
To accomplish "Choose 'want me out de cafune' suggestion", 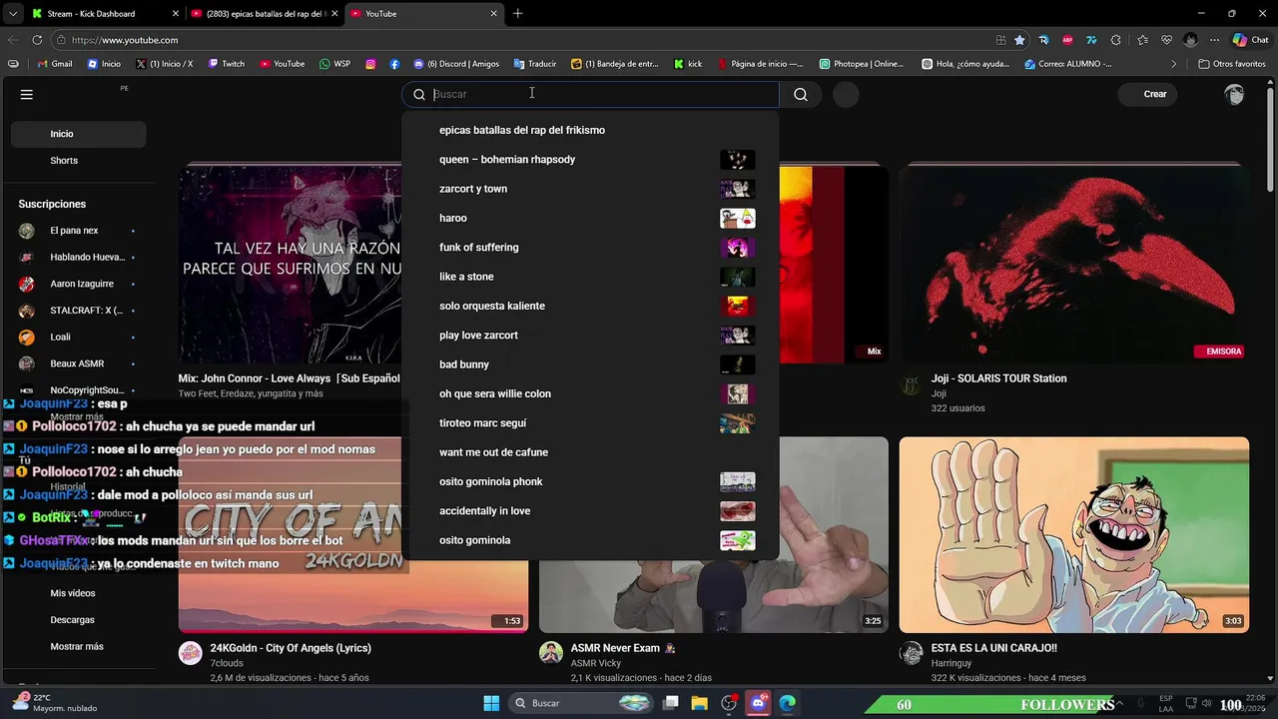I will pos(590,452).
